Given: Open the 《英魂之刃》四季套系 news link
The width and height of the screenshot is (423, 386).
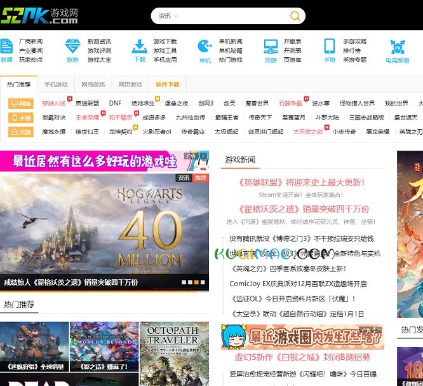Looking at the screenshot, I should [288, 269].
